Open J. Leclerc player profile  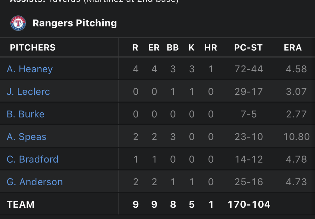[28, 92]
